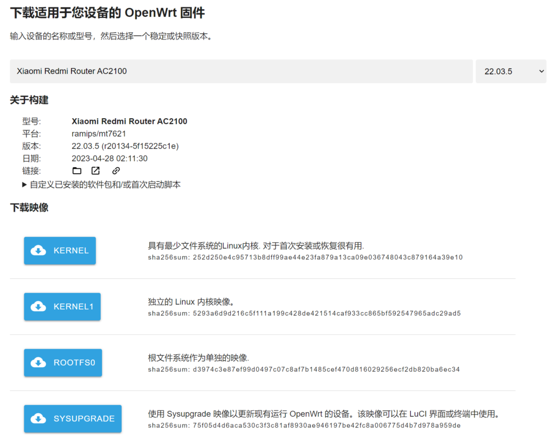Click description 独立的 Linux 内核映像
552x439 pixels.
(x=191, y=302)
